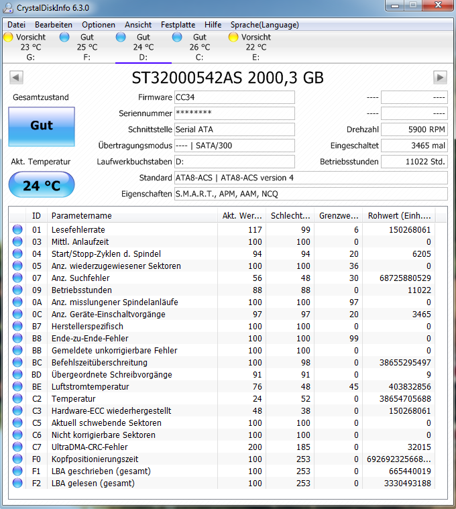This screenshot has height=509, width=456.
Task: Open the Ansicht menu
Action: 138,25
